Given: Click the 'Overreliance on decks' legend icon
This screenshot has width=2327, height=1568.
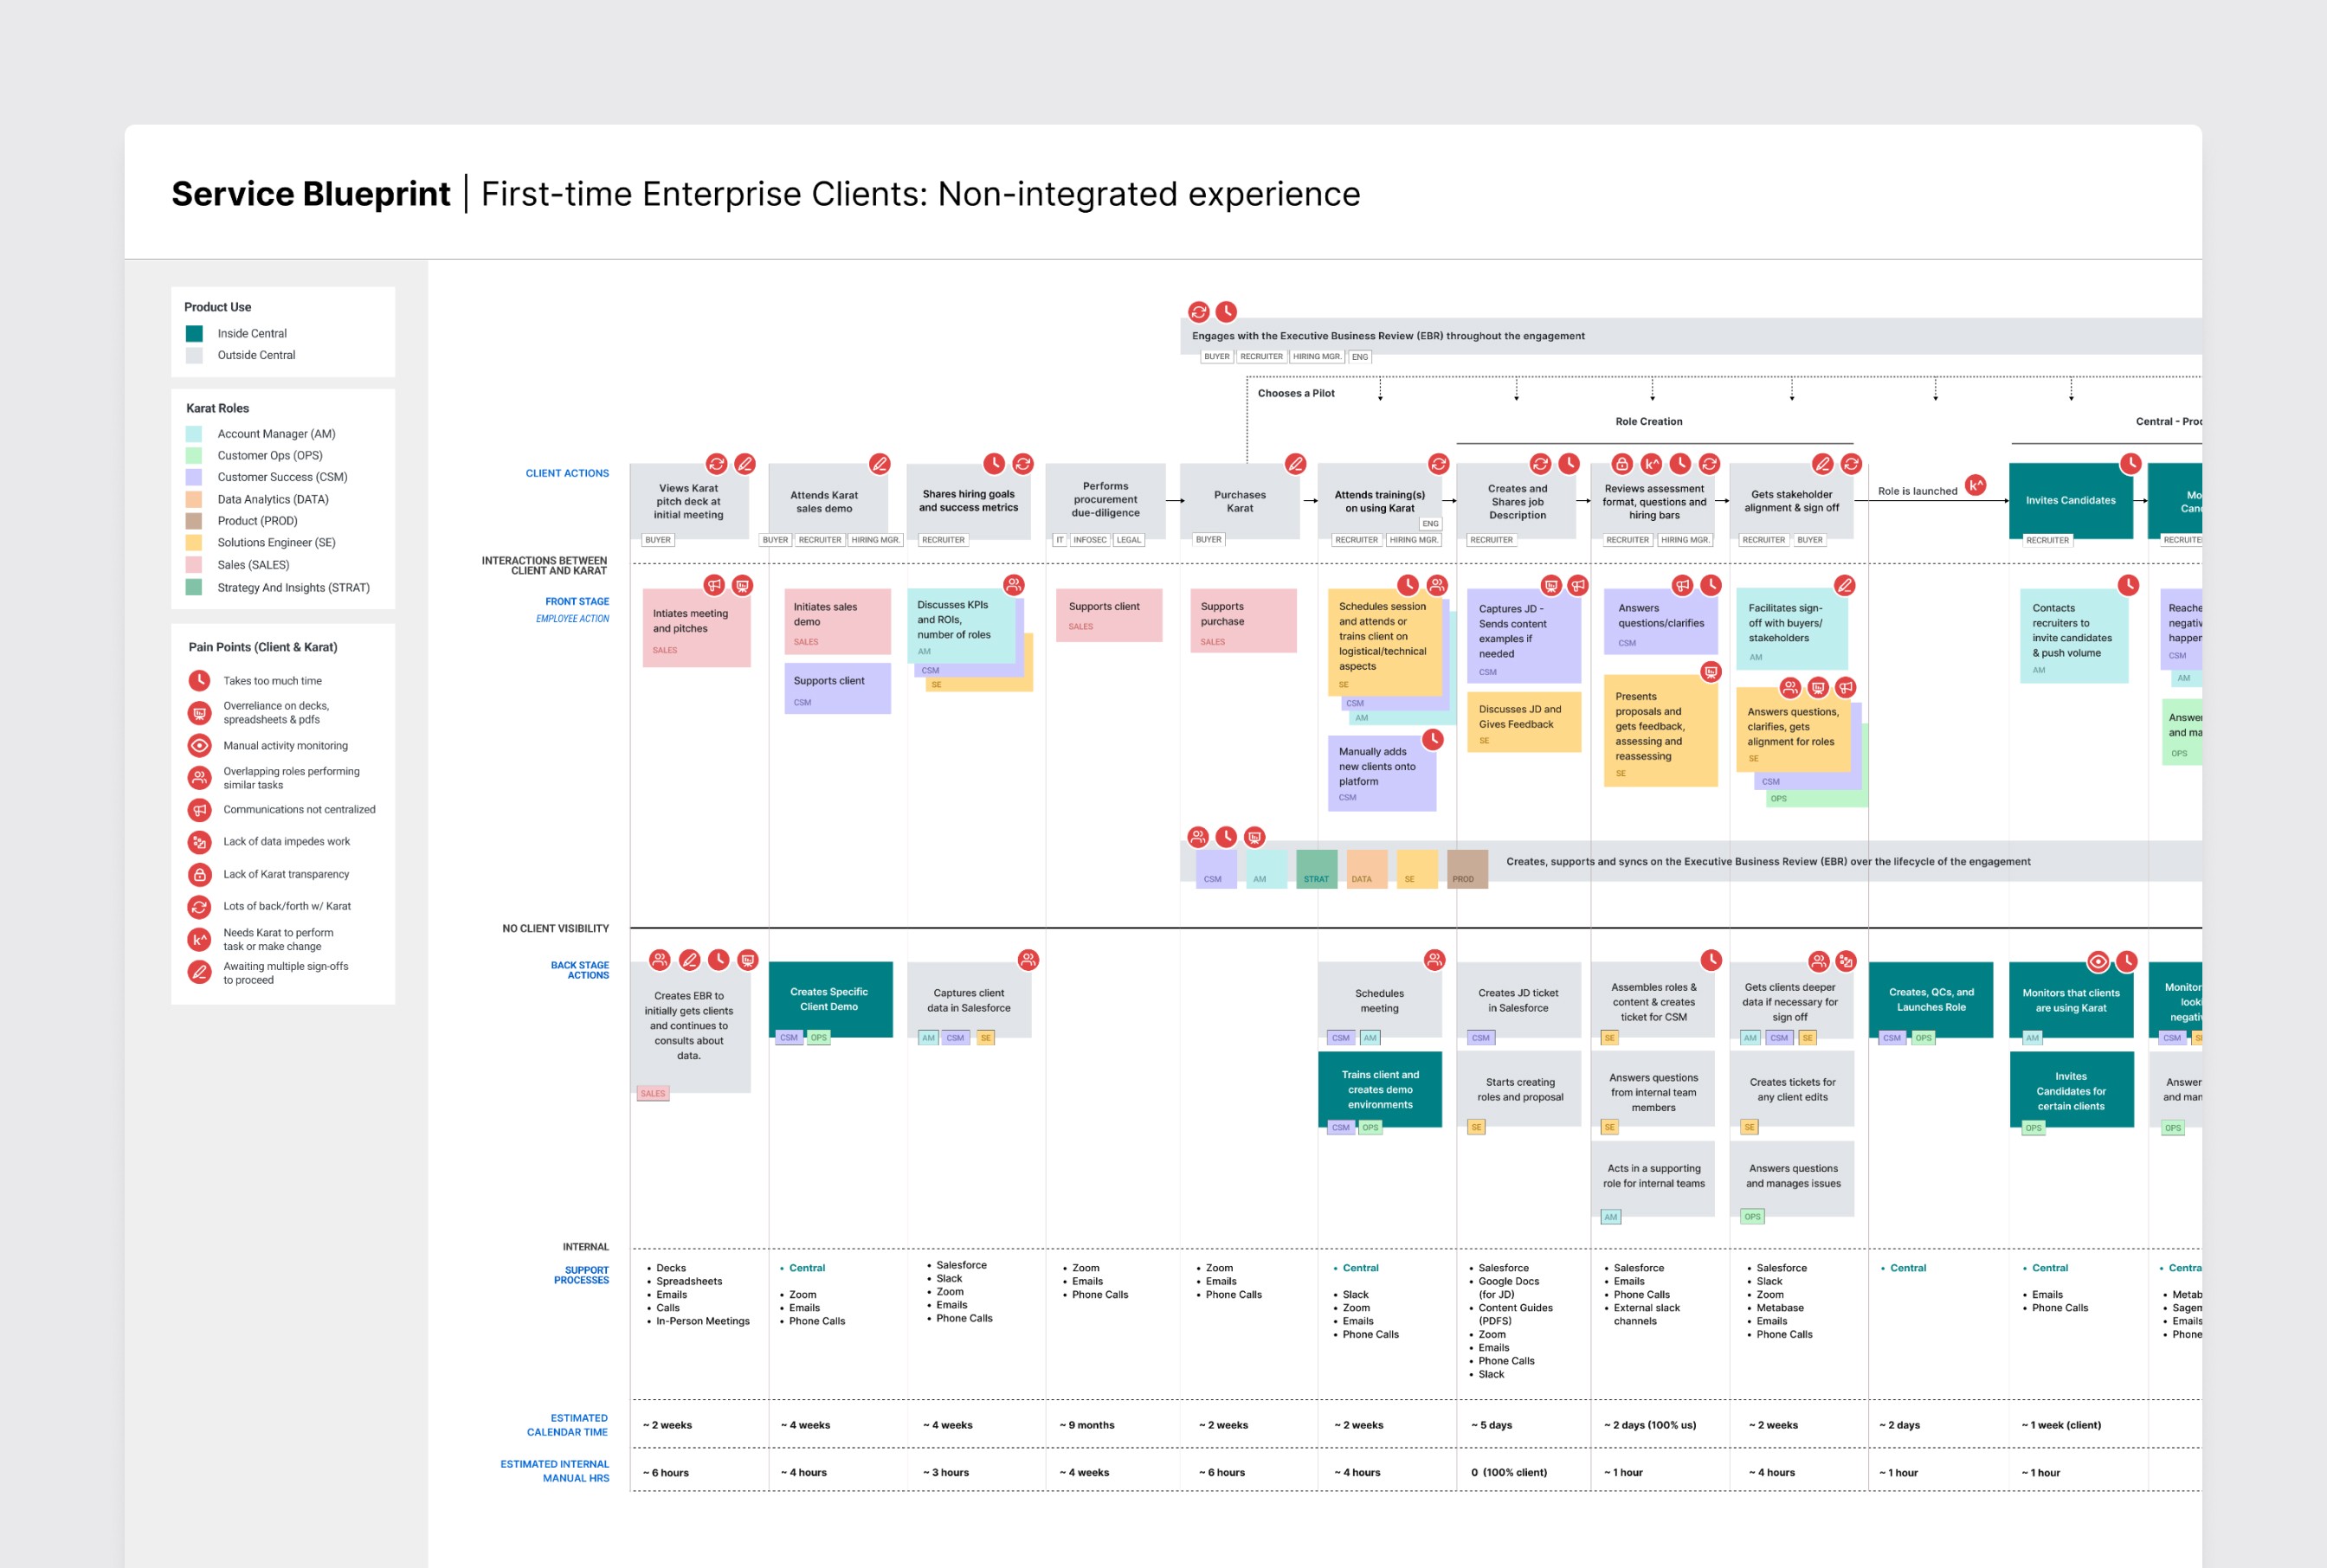Looking at the screenshot, I should point(199,713).
